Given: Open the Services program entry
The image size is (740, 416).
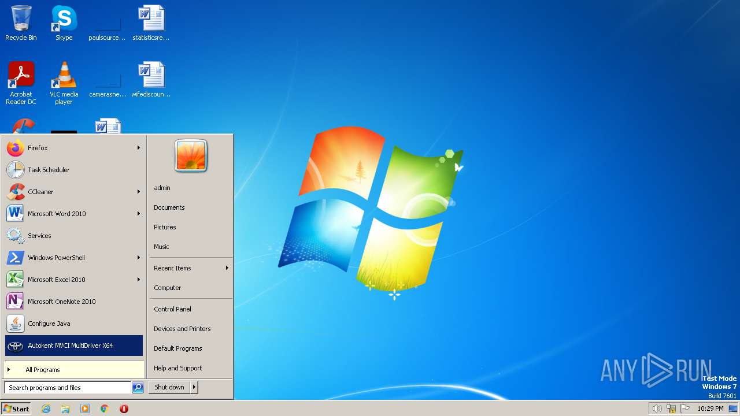Looking at the screenshot, I should 74,236.
